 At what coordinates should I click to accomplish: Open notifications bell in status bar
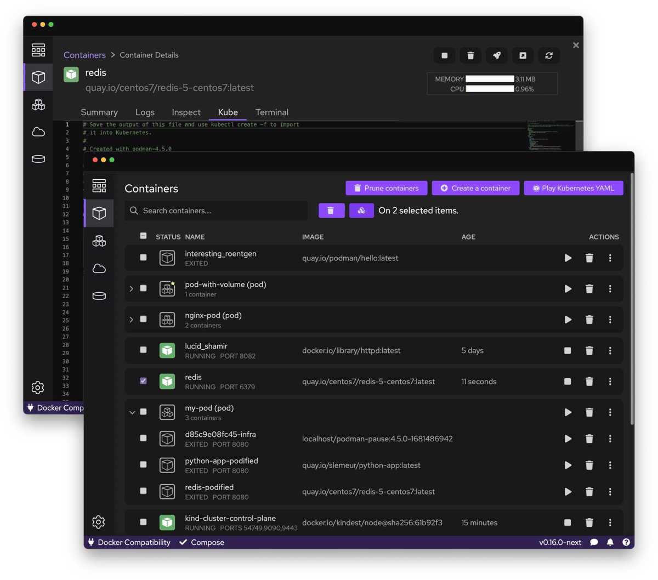(610, 542)
